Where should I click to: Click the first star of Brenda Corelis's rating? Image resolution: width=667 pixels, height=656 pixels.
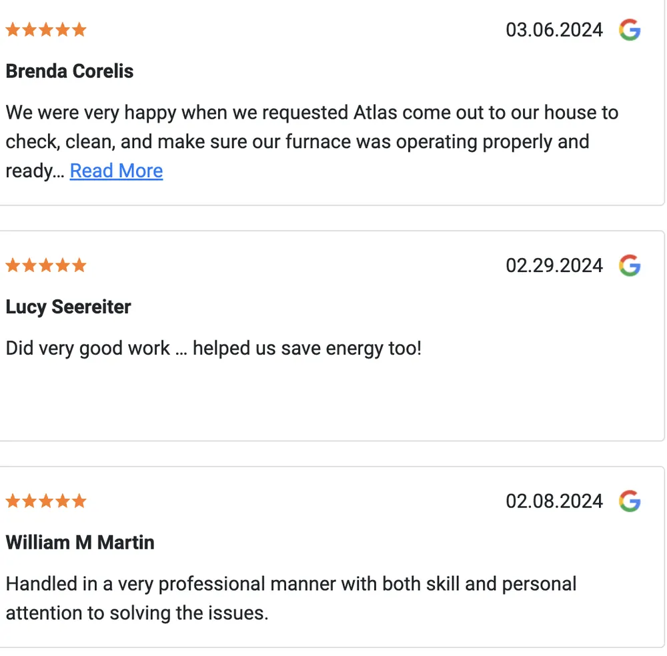point(13,30)
